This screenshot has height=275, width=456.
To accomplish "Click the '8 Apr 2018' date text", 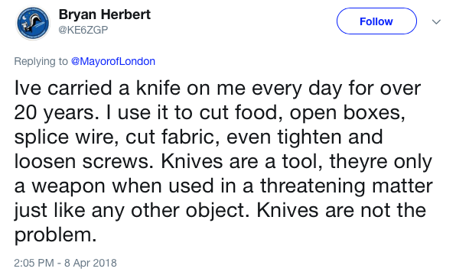I will [x=90, y=263].
